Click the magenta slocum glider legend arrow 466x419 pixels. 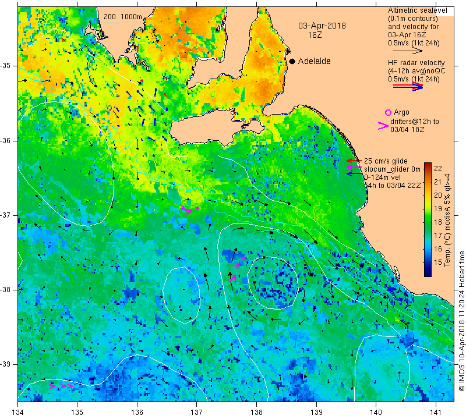tap(354, 168)
